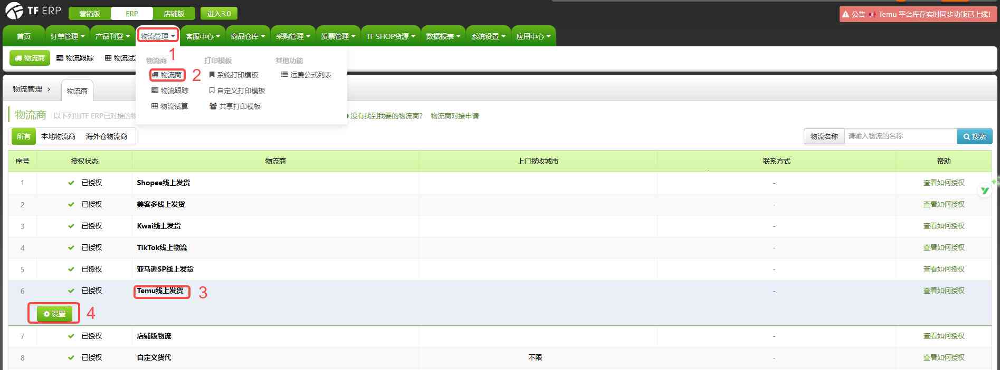Expand the 订单管理 dropdown menu
The width and height of the screenshot is (1000, 370).
click(x=67, y=36)
